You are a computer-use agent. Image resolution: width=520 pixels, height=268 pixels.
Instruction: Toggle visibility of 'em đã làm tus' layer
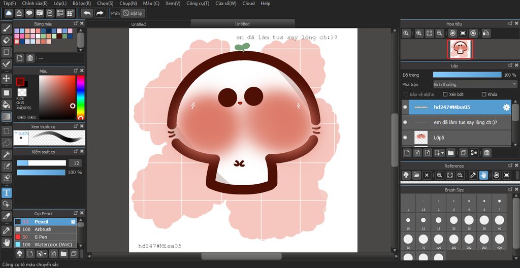[405, 122]
